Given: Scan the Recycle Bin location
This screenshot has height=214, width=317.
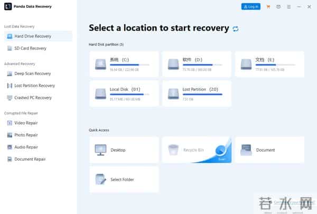Looking at the screenshot, I should 197,150.
